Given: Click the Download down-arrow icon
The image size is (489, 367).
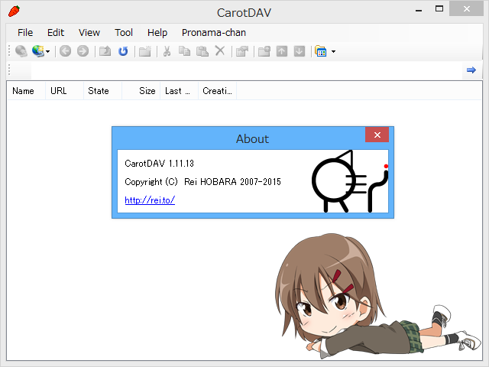Looking at the screenshot, I should (x=300, y=51).
